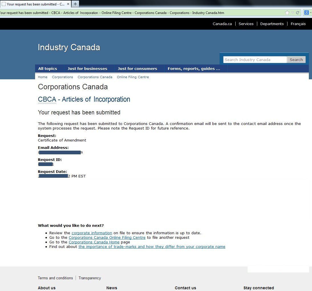The width and height of the screenshot is (312, 291).
Task: Go to the Online Filing Centre breadcrumb link
Action: coord(133,77)
